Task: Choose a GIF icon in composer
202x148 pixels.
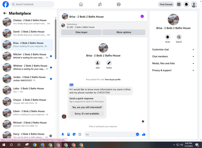Action: point(80,134)
